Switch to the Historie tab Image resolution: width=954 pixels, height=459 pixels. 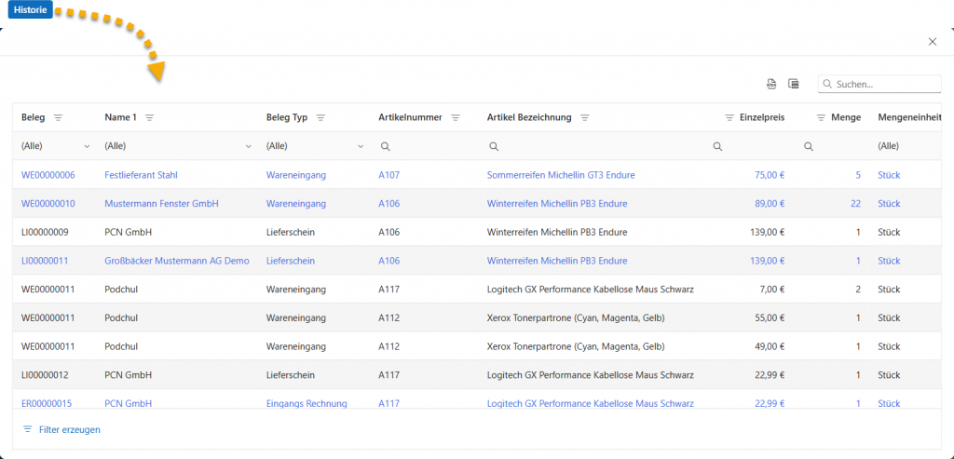(x=31, y=10)
